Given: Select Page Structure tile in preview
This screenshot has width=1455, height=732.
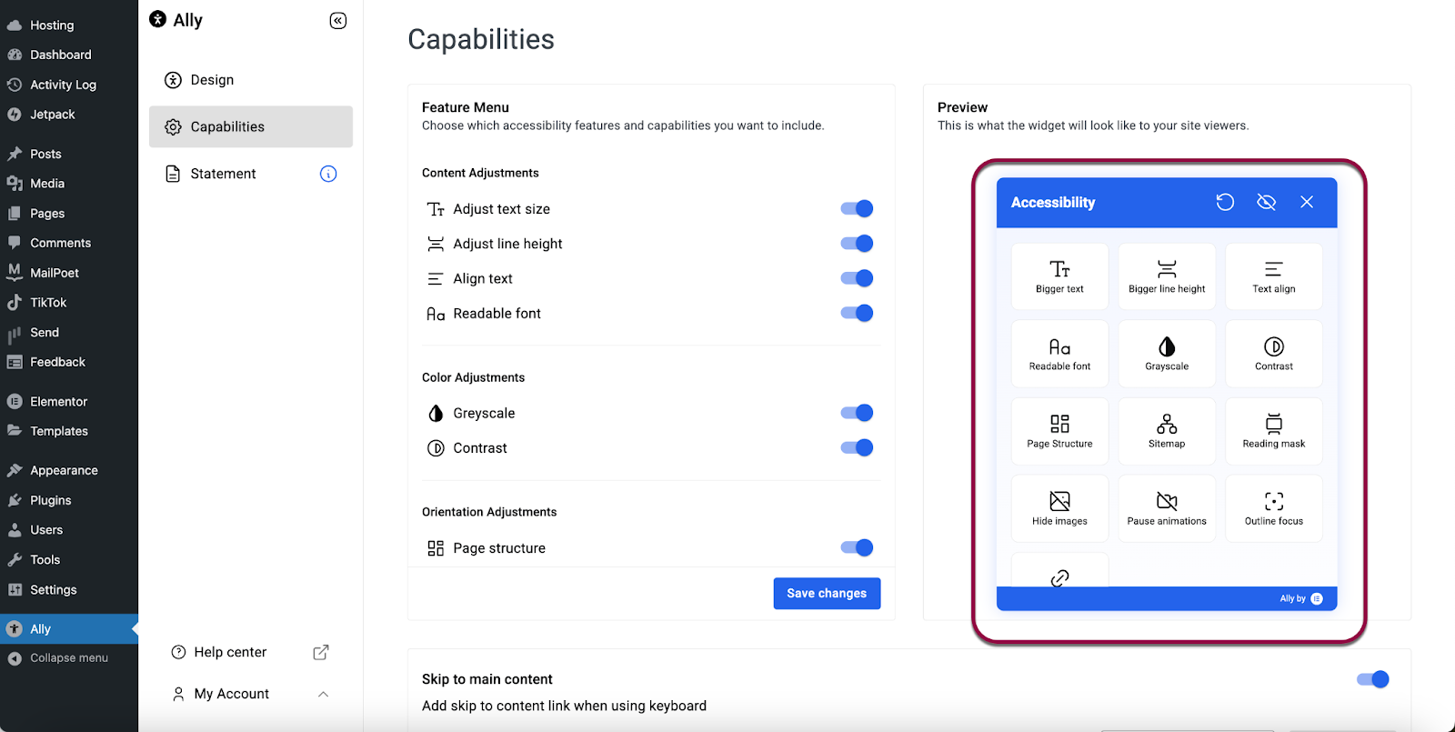Looking at the screenshot, I should pyautogui.click(x=1059, y=431).
